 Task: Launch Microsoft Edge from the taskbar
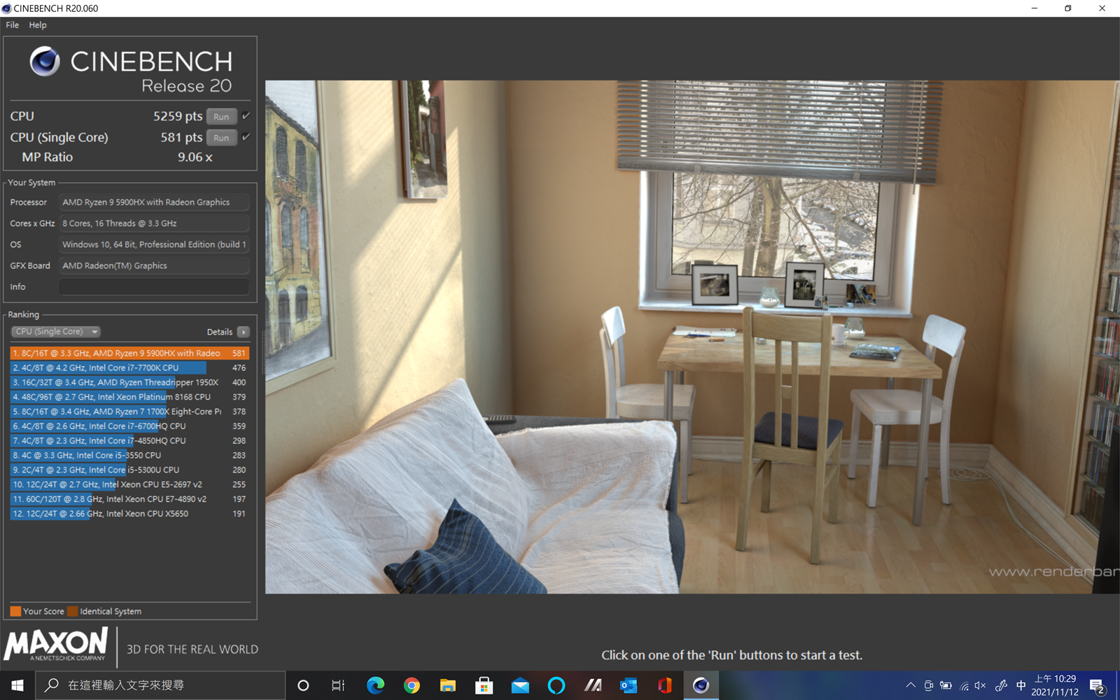click(376, 685)
